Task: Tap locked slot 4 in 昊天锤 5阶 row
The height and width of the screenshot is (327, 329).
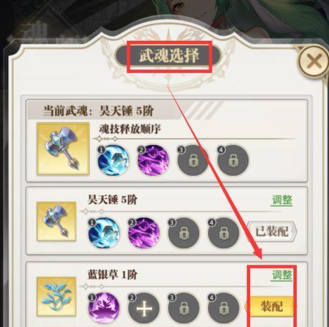Action: [224, 233]
